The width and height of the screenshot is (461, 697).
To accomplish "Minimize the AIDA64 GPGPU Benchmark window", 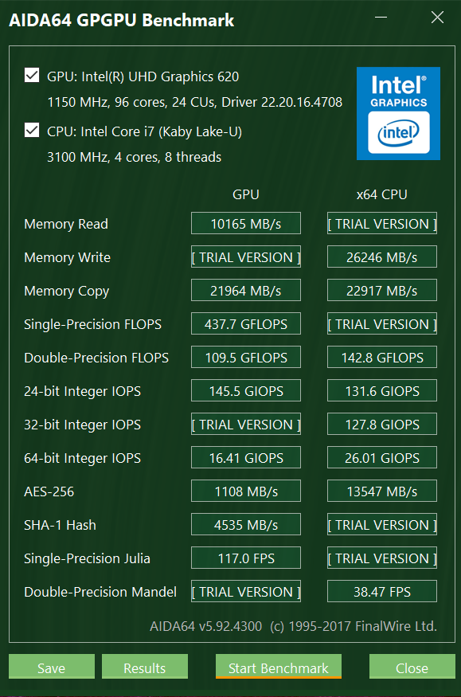I will coord(381,18).
